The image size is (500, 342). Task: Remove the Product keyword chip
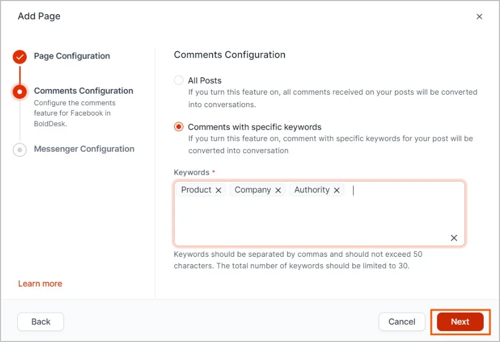point(219,190)
